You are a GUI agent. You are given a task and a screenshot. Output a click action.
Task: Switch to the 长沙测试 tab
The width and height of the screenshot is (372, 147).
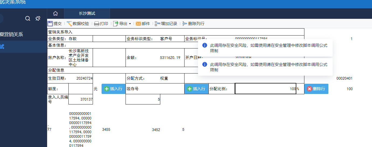click(x=87, y=13)
